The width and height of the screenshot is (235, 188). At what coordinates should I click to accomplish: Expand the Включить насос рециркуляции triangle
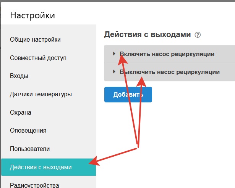[x=114, y=54]
